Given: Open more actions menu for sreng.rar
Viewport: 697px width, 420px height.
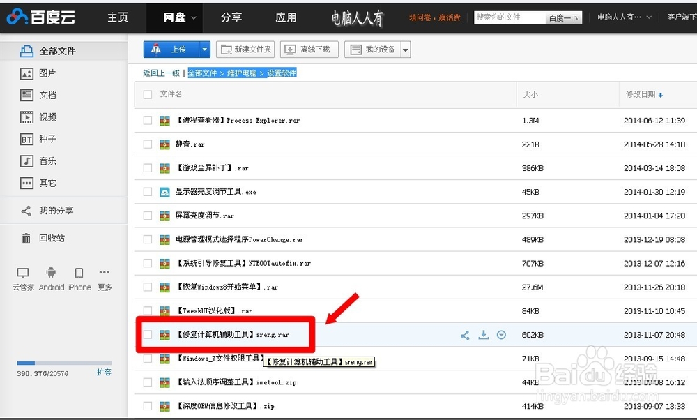Looking at the screenshot, I should point(501,335).
